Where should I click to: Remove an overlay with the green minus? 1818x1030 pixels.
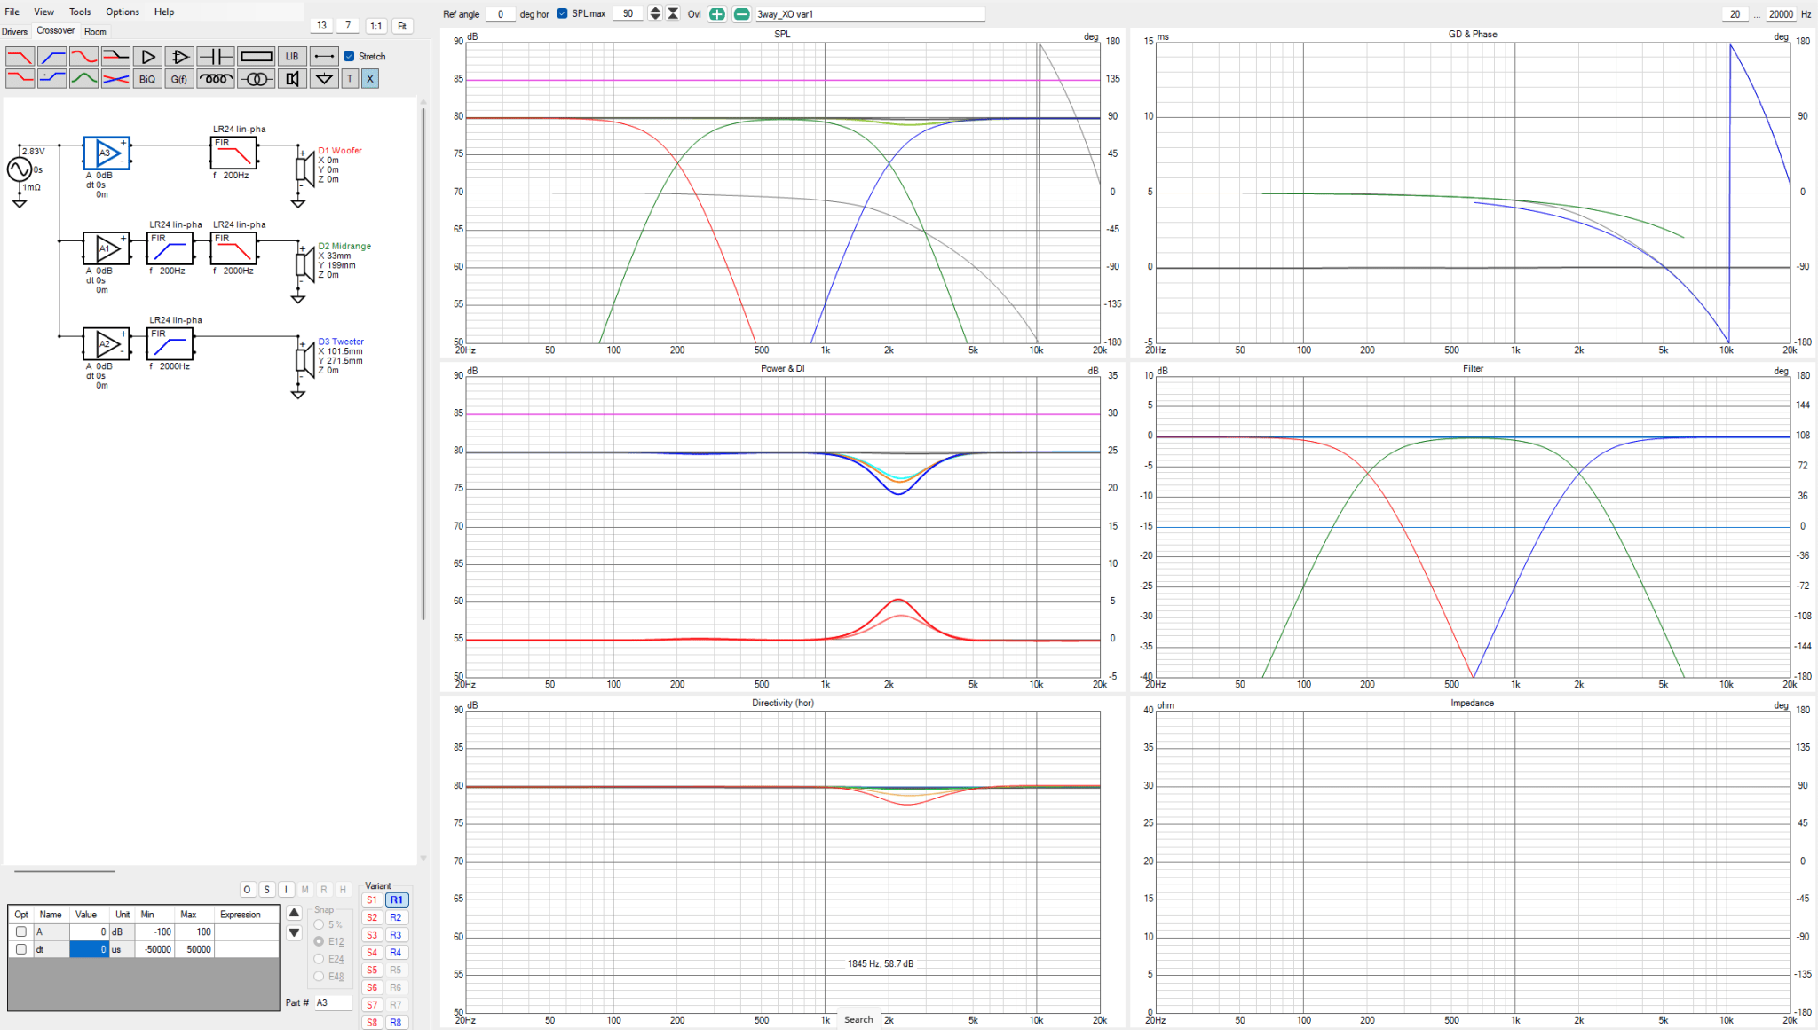741,14
